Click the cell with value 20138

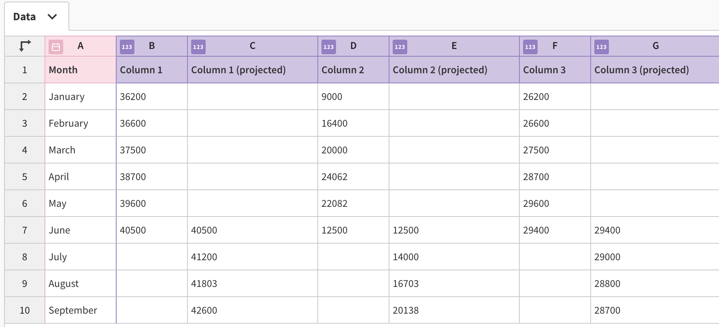pos(454,310)
